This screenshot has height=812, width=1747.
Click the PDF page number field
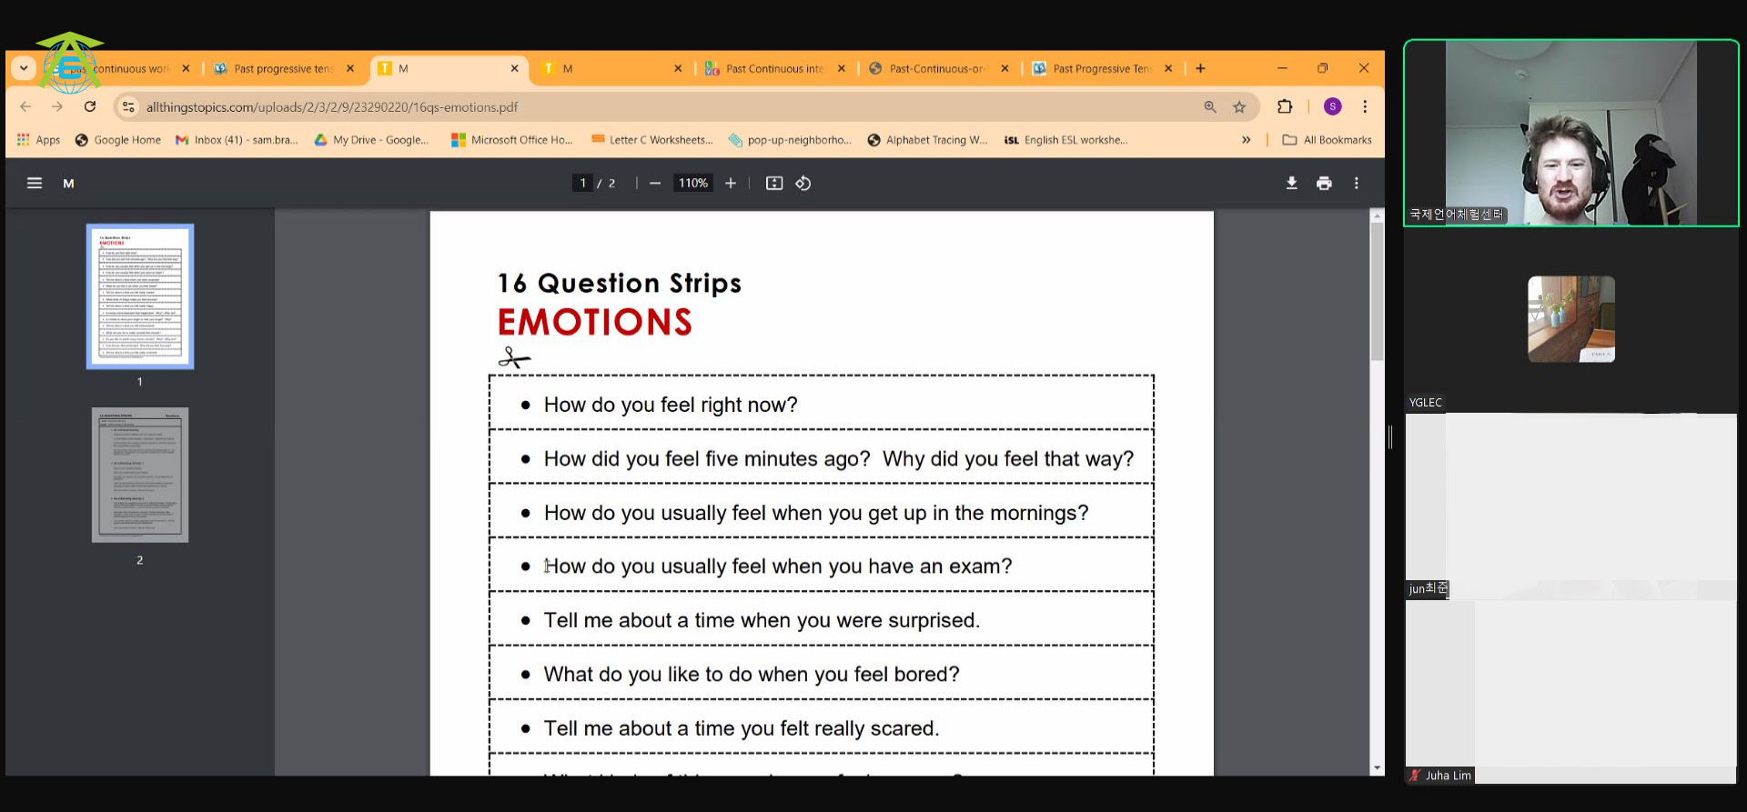point(583,183)
